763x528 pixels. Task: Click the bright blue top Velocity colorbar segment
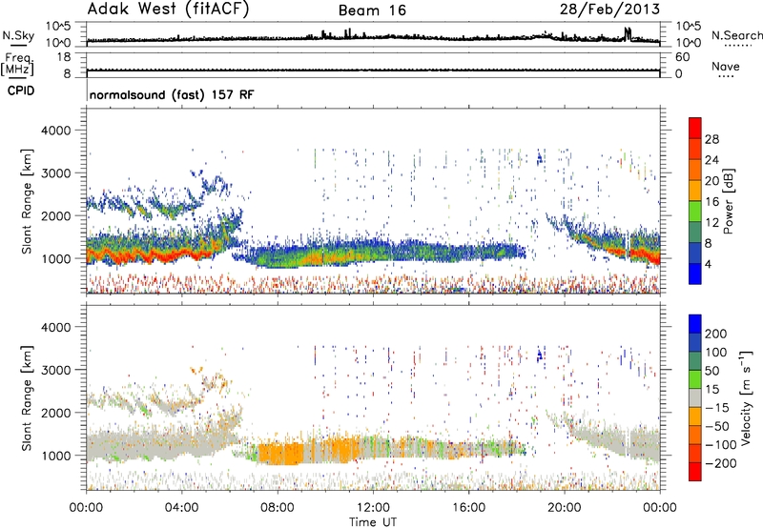(695, 324)
